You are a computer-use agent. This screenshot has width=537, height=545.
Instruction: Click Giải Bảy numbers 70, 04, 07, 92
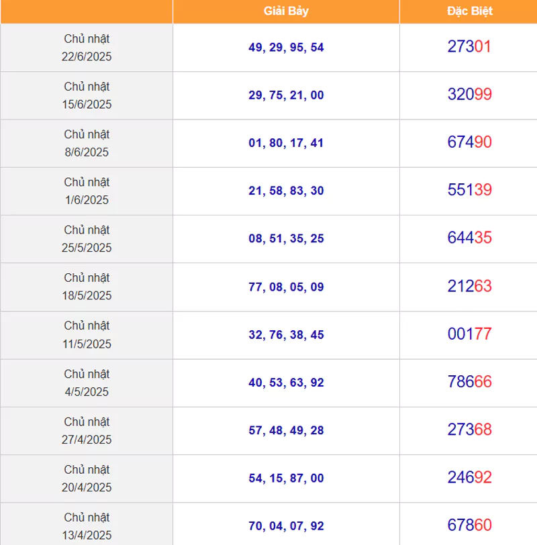tap(286, 526)
